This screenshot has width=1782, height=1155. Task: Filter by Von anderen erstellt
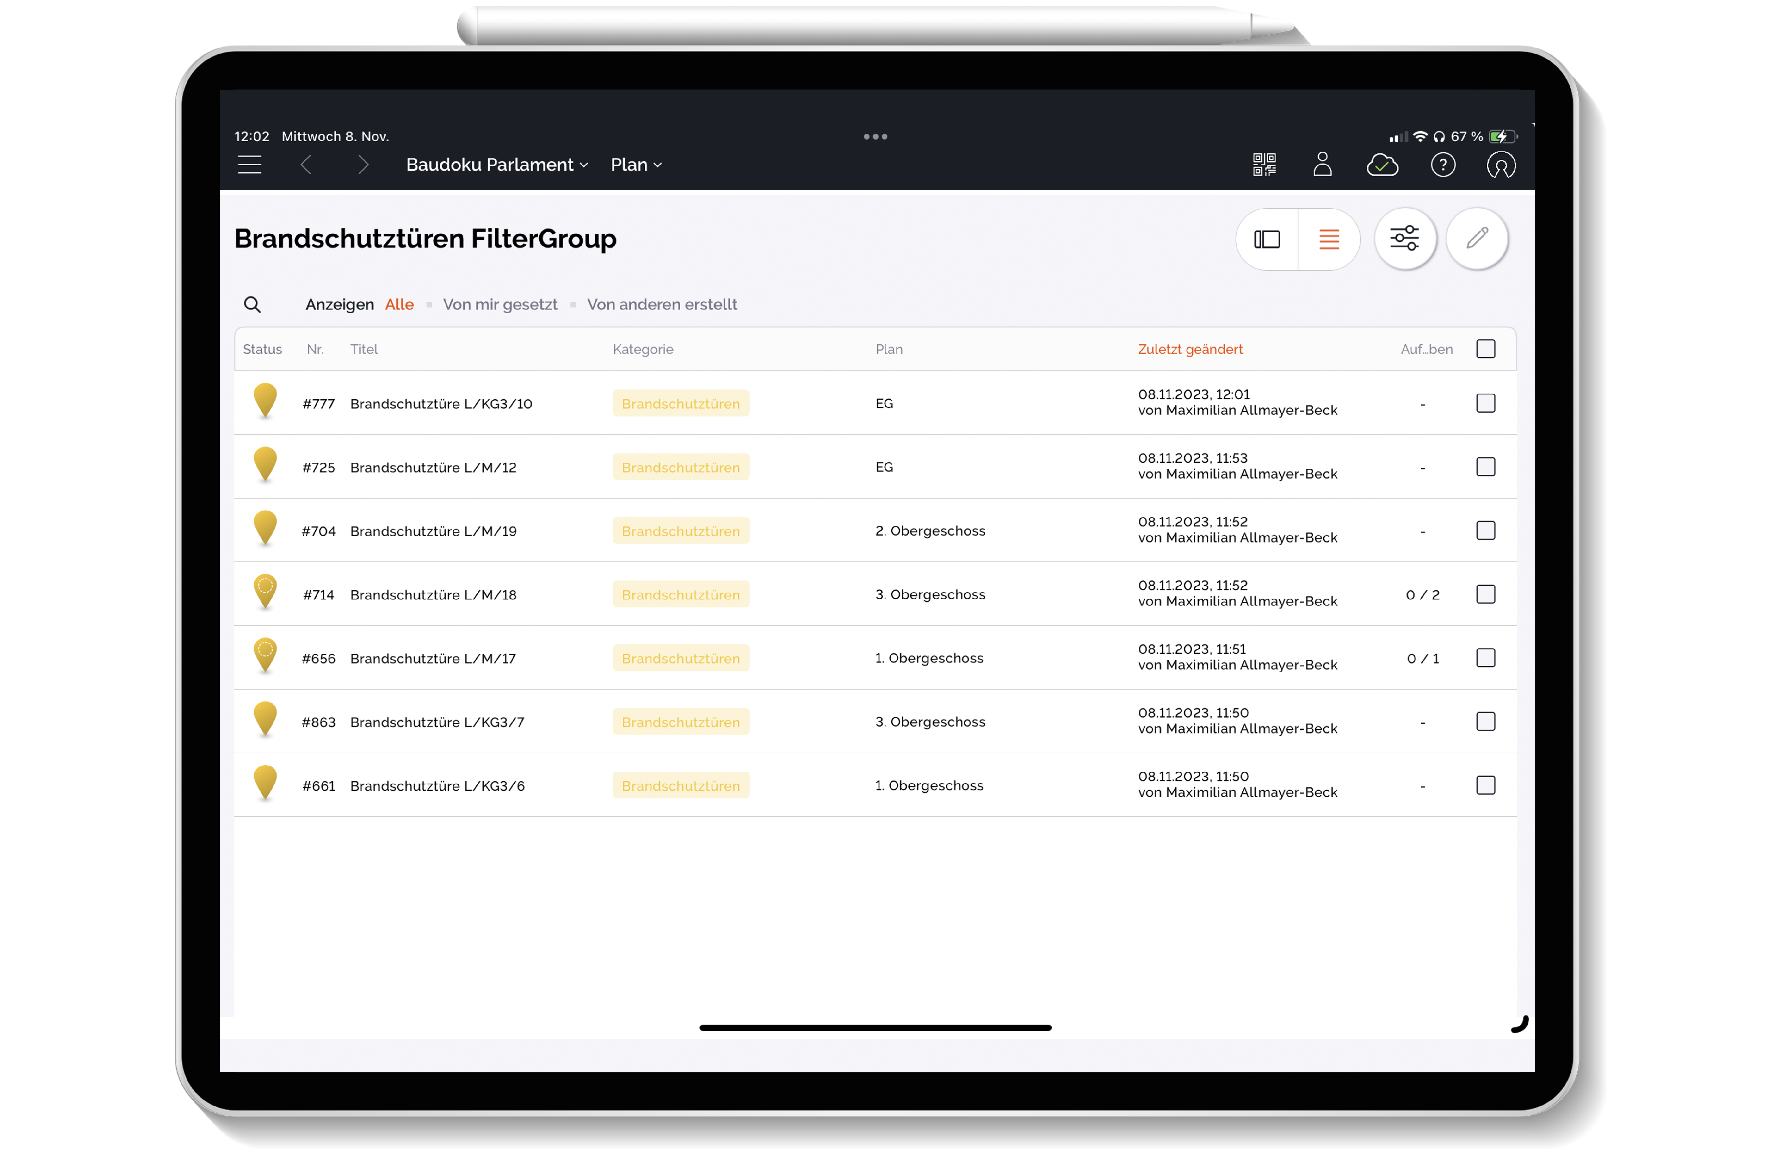pos(662,305)
